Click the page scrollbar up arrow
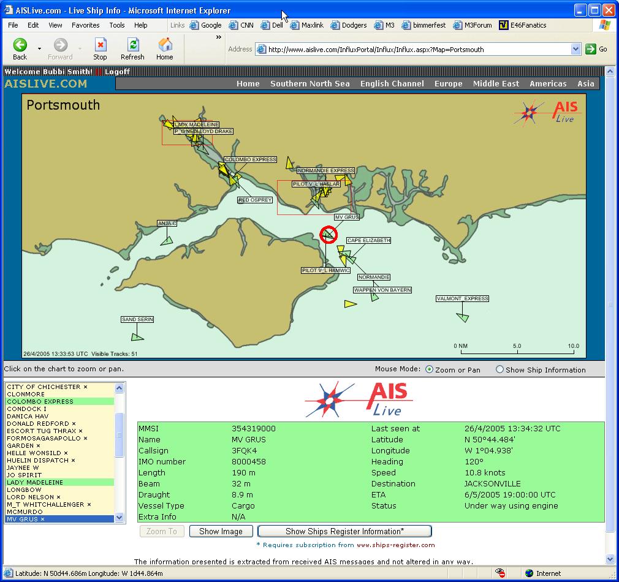The width and height of the screenshot is (619, 582). point(610,72)
